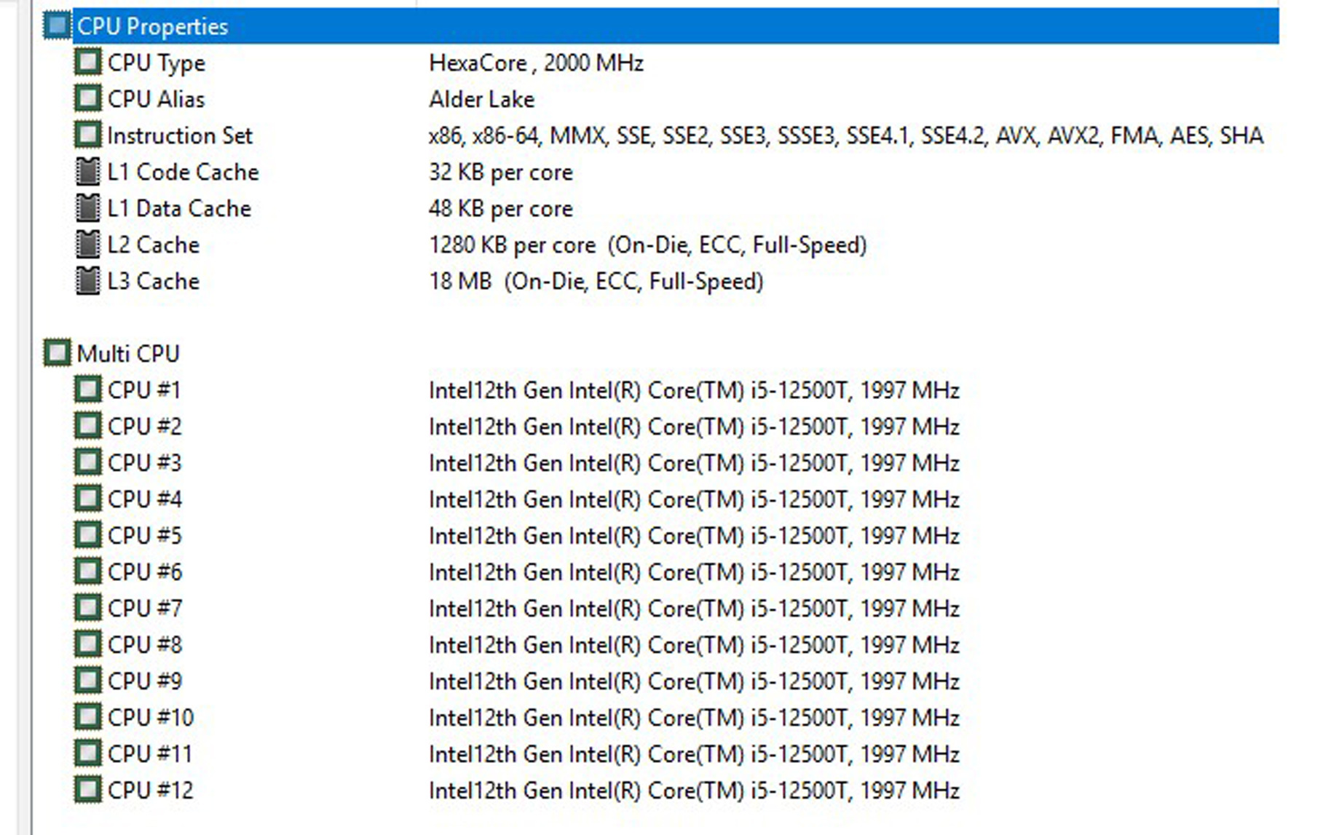
Task: Click the i5-12500T value for CPU #7
Action: pos(694,609)
